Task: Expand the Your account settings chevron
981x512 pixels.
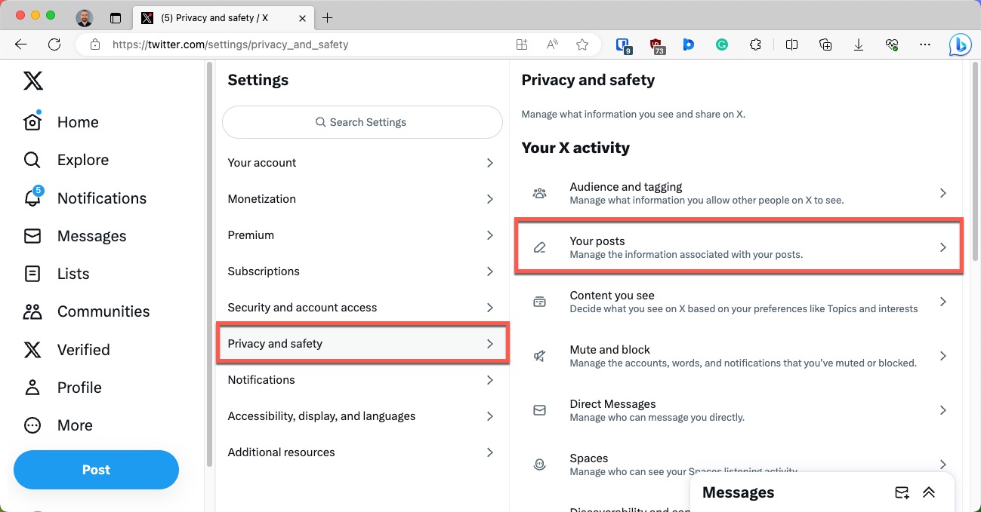Action: tap(490, 163)
